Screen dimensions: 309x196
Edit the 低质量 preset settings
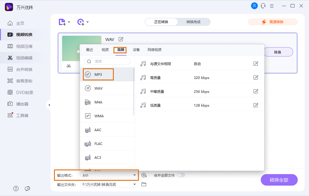click(256, 105)
